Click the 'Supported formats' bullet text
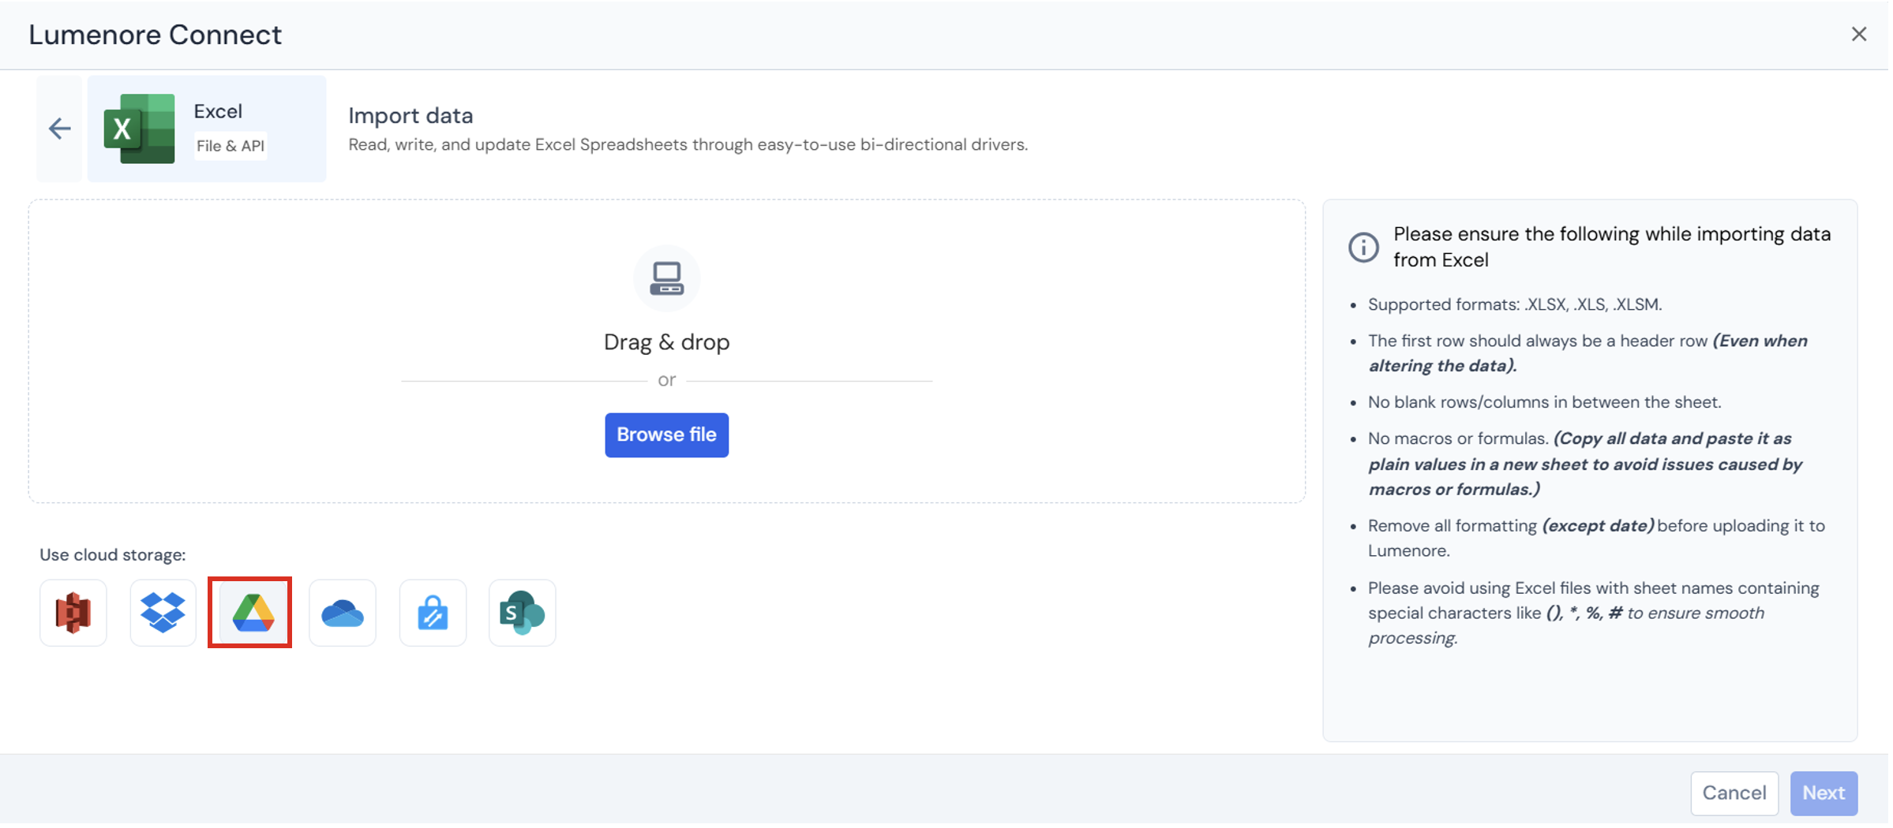Viewport: 1893px width, 828px height. coord(1514,305)
